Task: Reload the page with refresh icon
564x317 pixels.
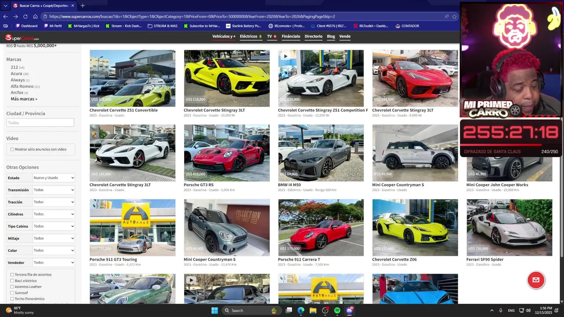Action: click(x=25, y=16)
